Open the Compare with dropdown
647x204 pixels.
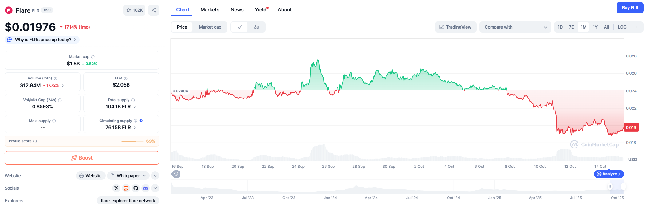516,27
